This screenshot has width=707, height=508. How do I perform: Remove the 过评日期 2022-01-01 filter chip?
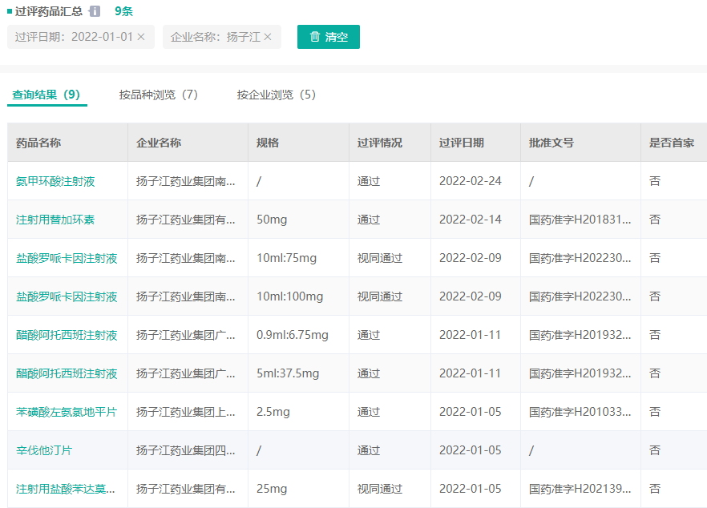[141, 37]
